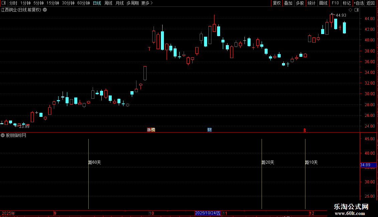Click the 23.99 low price label
378x217 pixels.
[24, 126]
